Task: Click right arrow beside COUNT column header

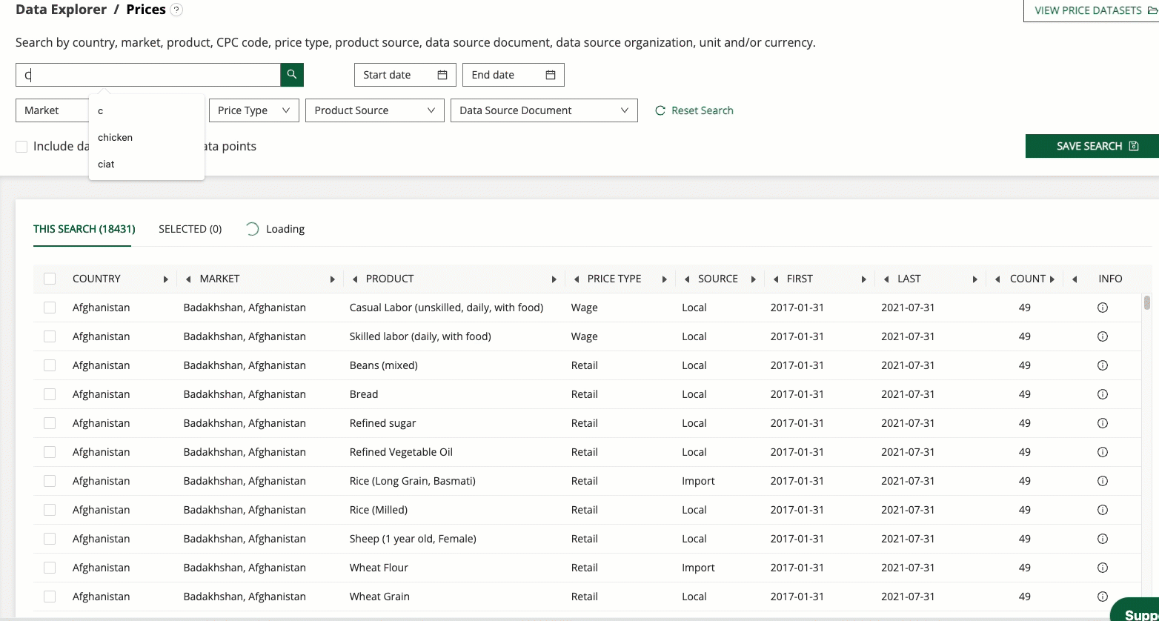Action: pyautogui.click(x=1052, y=279)
